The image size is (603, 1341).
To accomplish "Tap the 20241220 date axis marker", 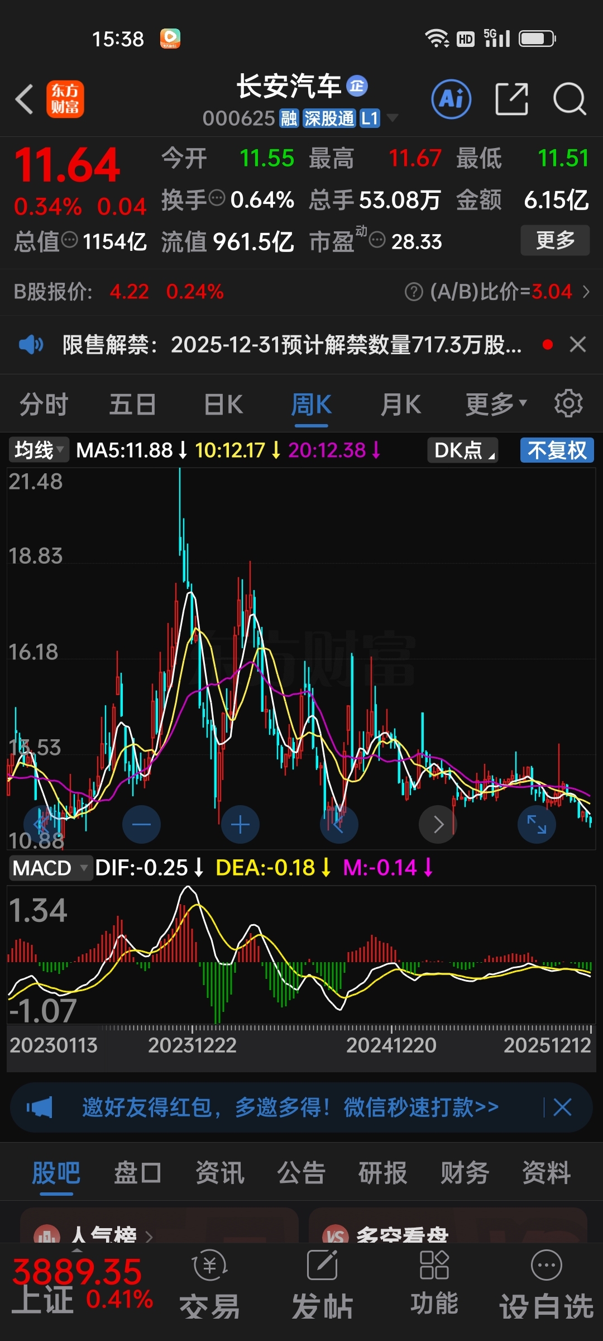I will click(391, 1045).
